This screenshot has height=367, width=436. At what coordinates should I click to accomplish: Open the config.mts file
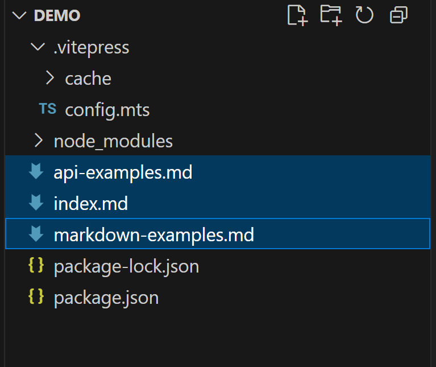107,110
